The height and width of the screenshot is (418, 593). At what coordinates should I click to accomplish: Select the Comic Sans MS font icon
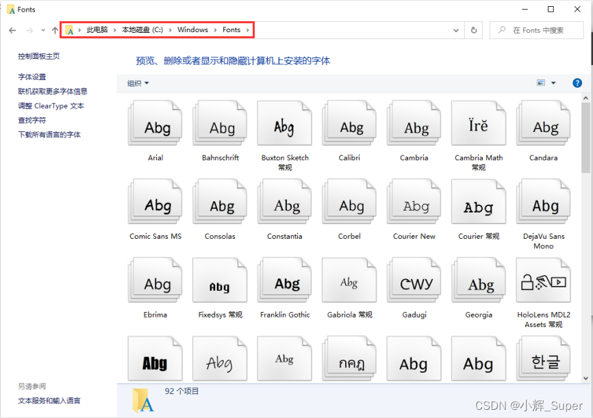155,202
